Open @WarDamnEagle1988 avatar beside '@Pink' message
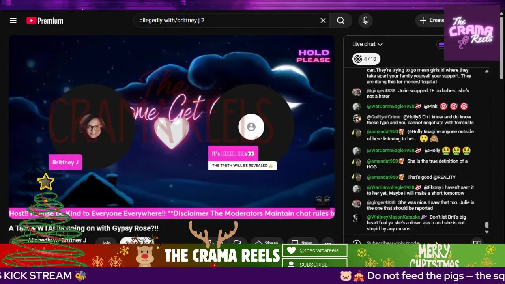The height and width of the screenshot is (284, 505). pos(357,106)
